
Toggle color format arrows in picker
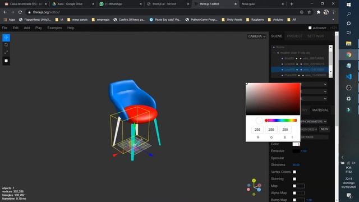click(x=292, y=137)
